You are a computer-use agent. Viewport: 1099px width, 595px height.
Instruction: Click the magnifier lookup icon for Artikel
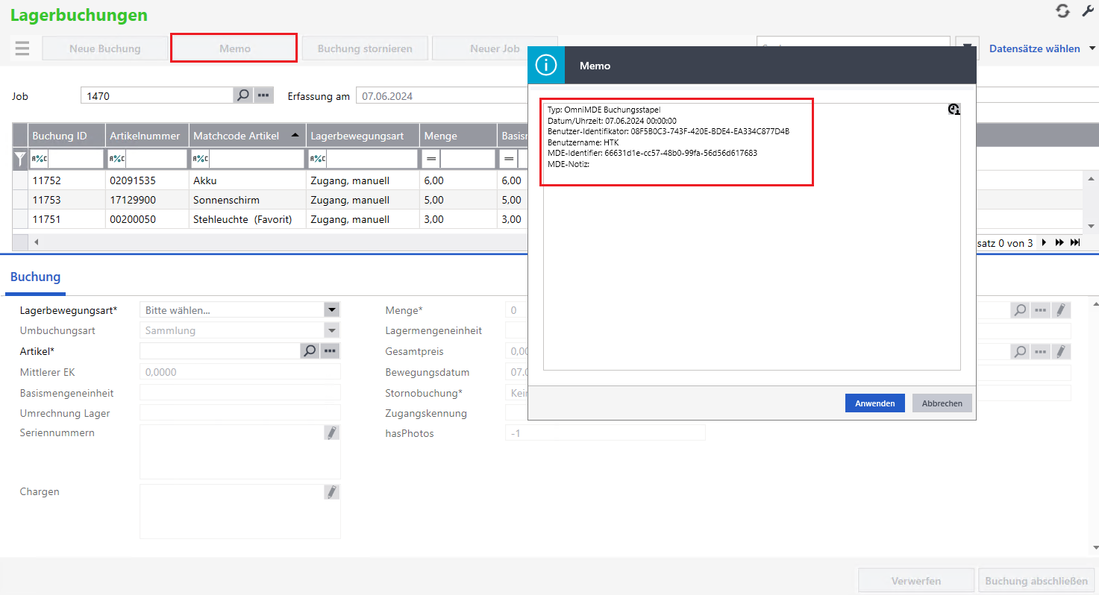click(310, 350)
